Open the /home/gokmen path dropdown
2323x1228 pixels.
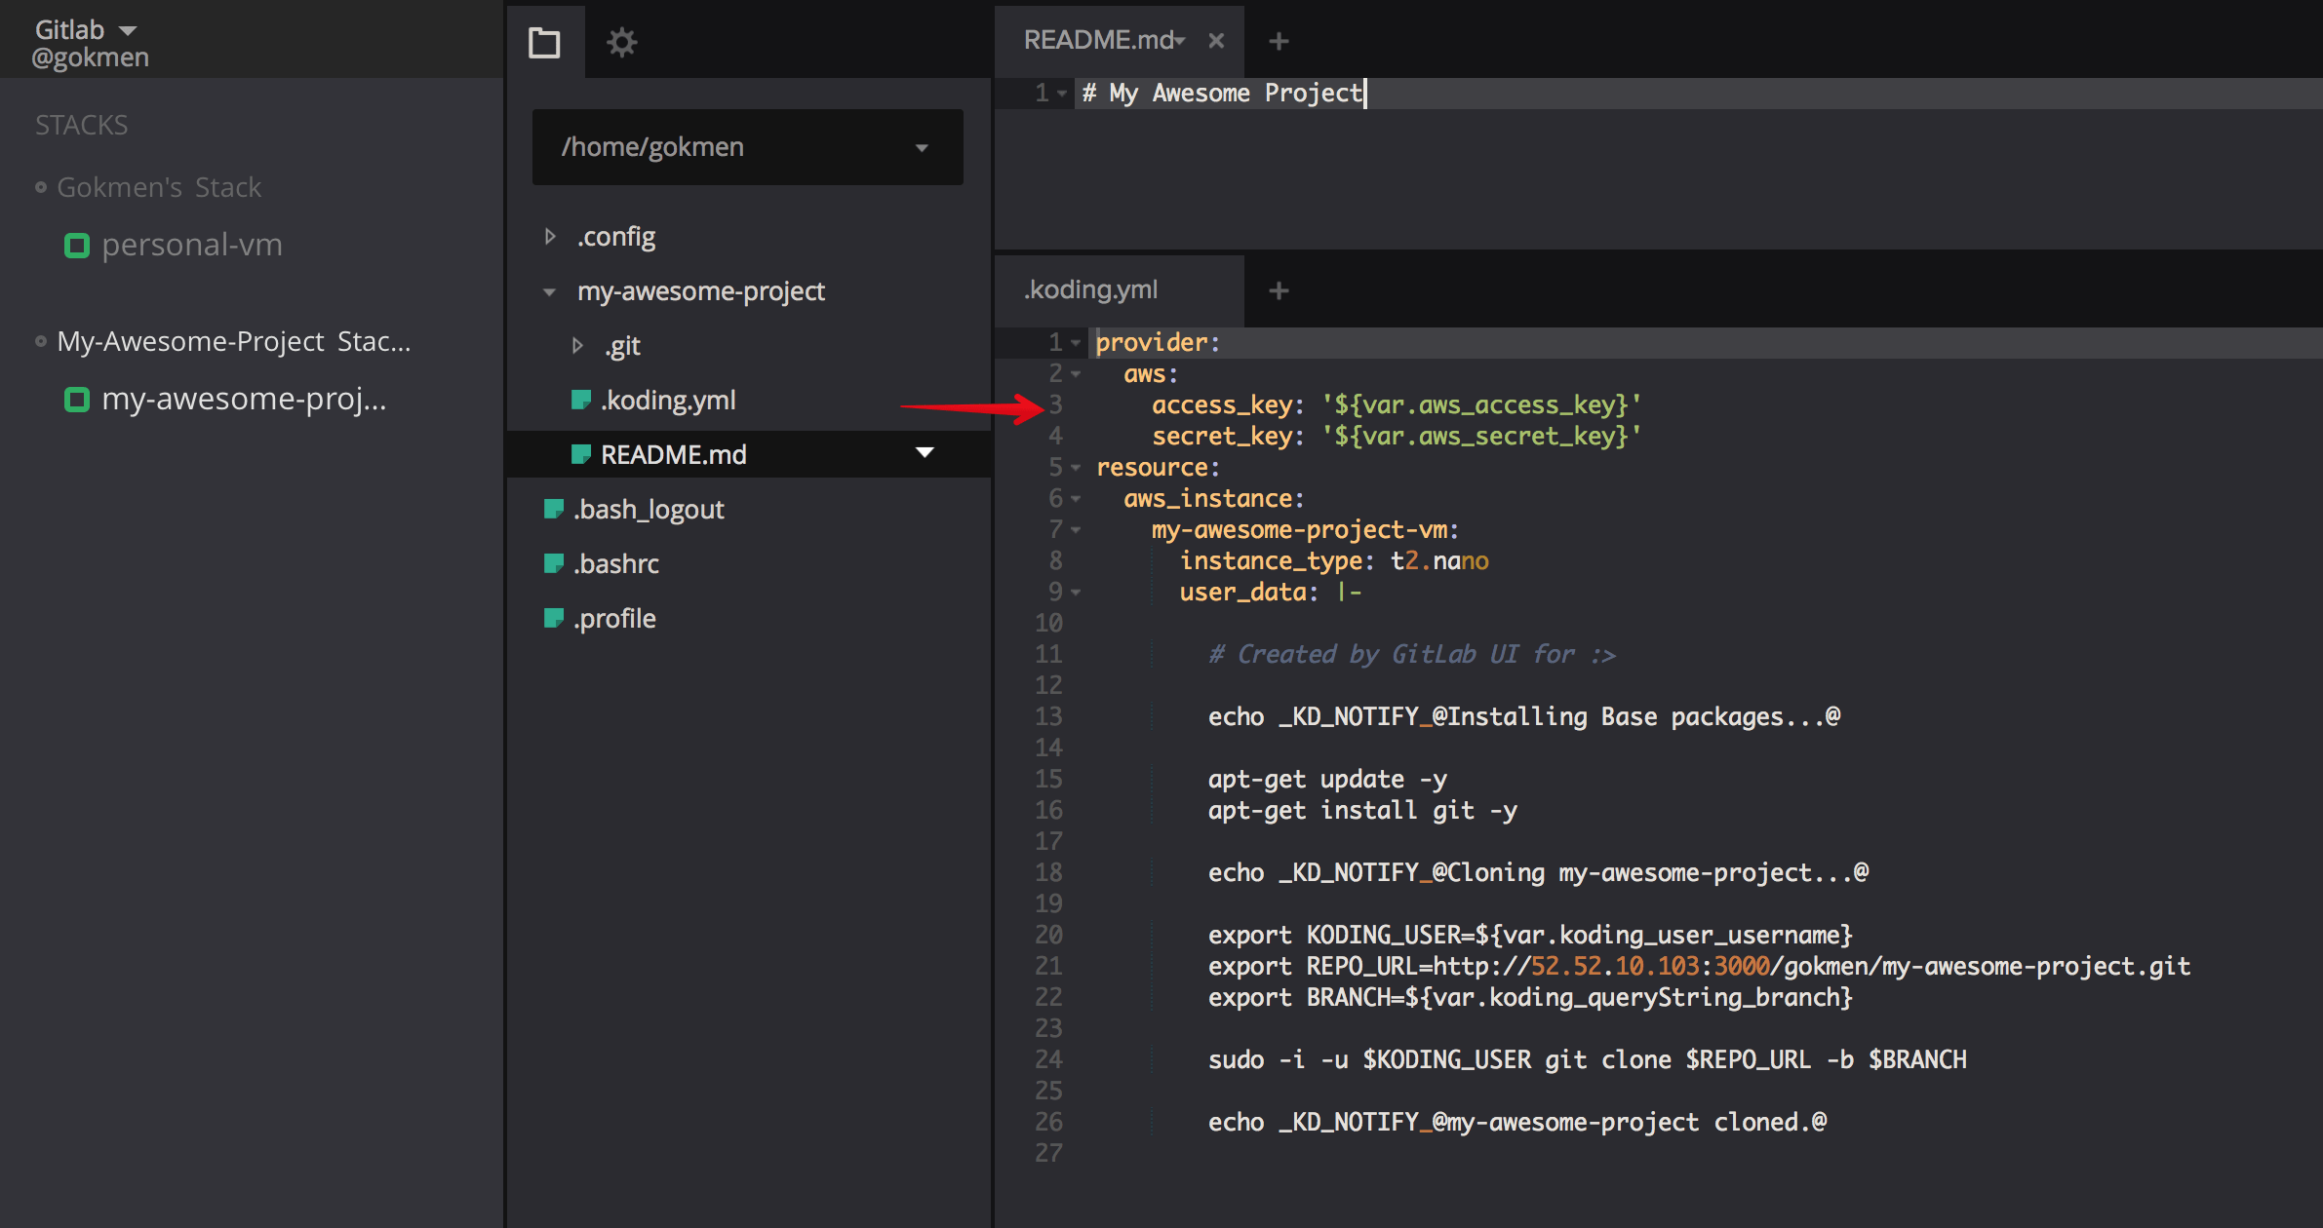(923, 147)
